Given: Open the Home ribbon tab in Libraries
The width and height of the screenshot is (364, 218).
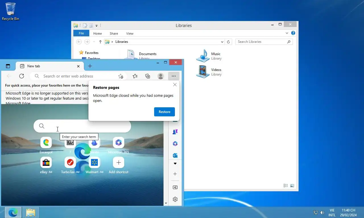Looking at the screenshot, I should coord(98,33).
